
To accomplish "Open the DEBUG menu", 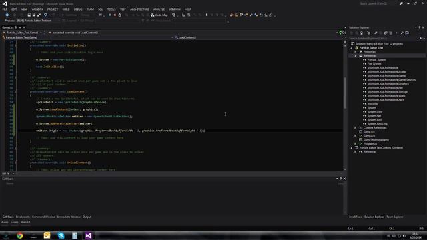I will pos(78,9).
